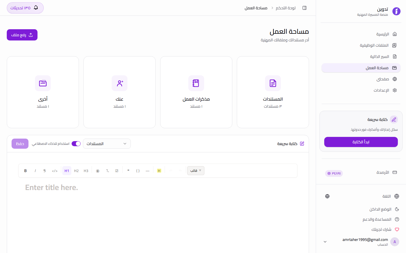Disable the استخدام للذكاء الاصطناعي AI toggle
406x253 pixels.
[x=76, y=143]
